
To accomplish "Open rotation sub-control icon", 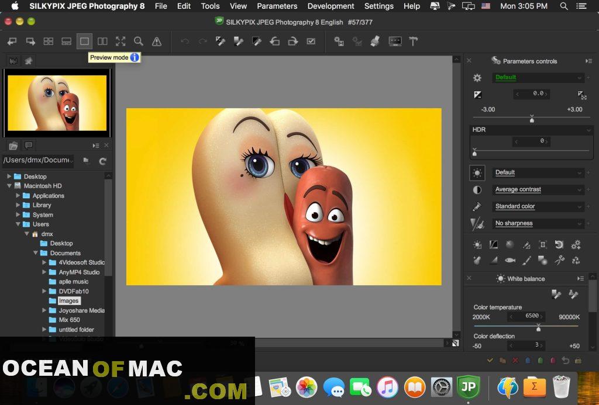I will [559, 245].
